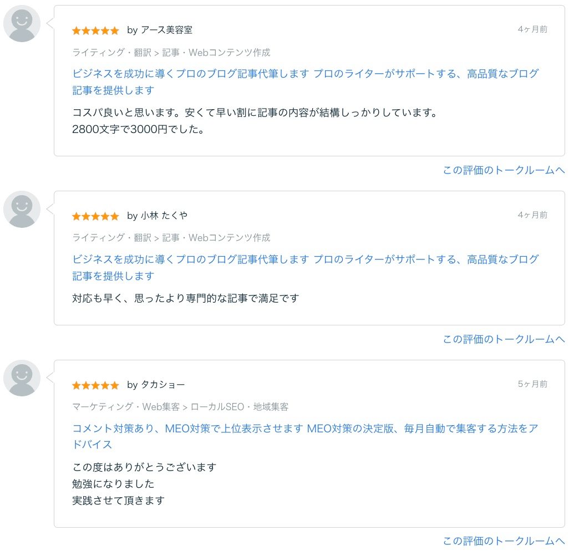The height and width of the screenshot is (551, 579).
Task: Click the 4ヶ月前 timestamp on the first review
Action: point(532,29)
